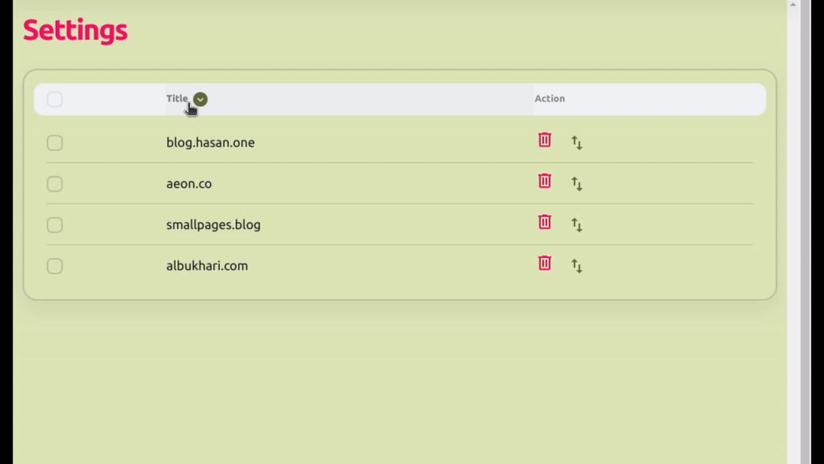This screenshot has height=464, width=824.
Task: Open the blog.hasan.one title
Action: pos(211,143)
